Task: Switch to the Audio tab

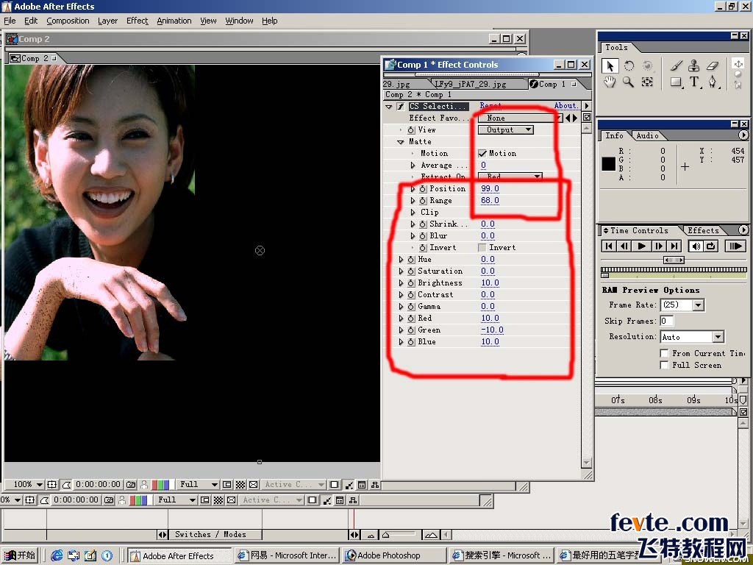Action: [x=647, y=136]
